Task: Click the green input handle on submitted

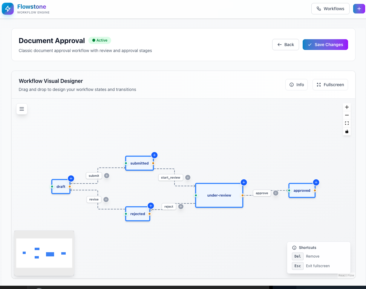Action: pyautogui.click(x=126, y=163)
